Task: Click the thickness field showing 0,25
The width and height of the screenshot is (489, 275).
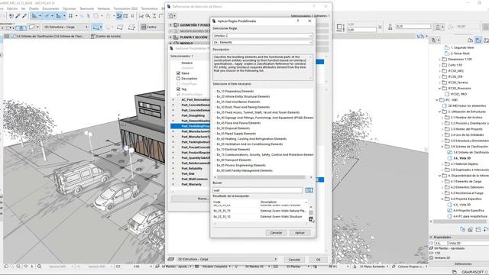Action: (x=413, y=27)
